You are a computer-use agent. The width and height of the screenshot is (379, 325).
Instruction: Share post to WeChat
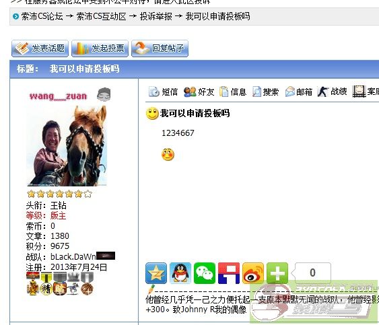click(205, 273)
